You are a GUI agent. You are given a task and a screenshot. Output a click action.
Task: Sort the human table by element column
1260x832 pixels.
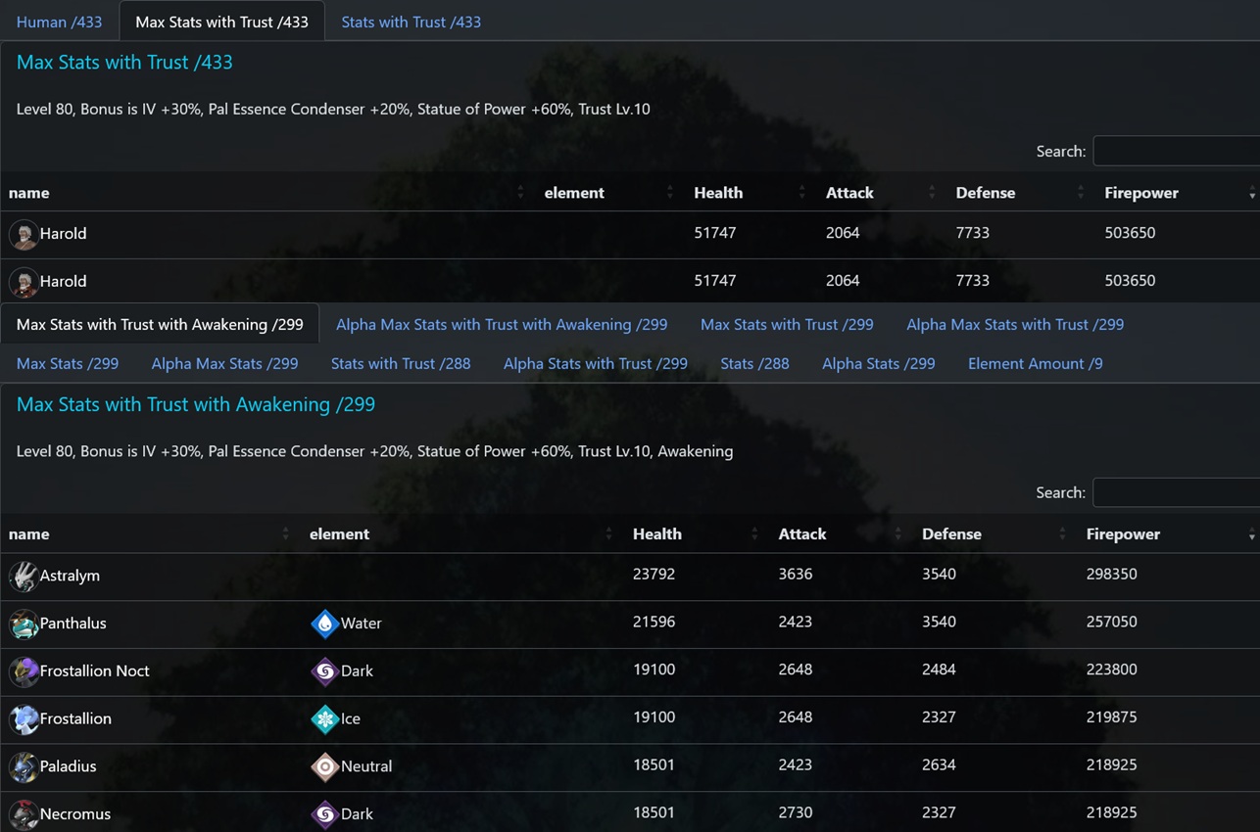(610, 193)
